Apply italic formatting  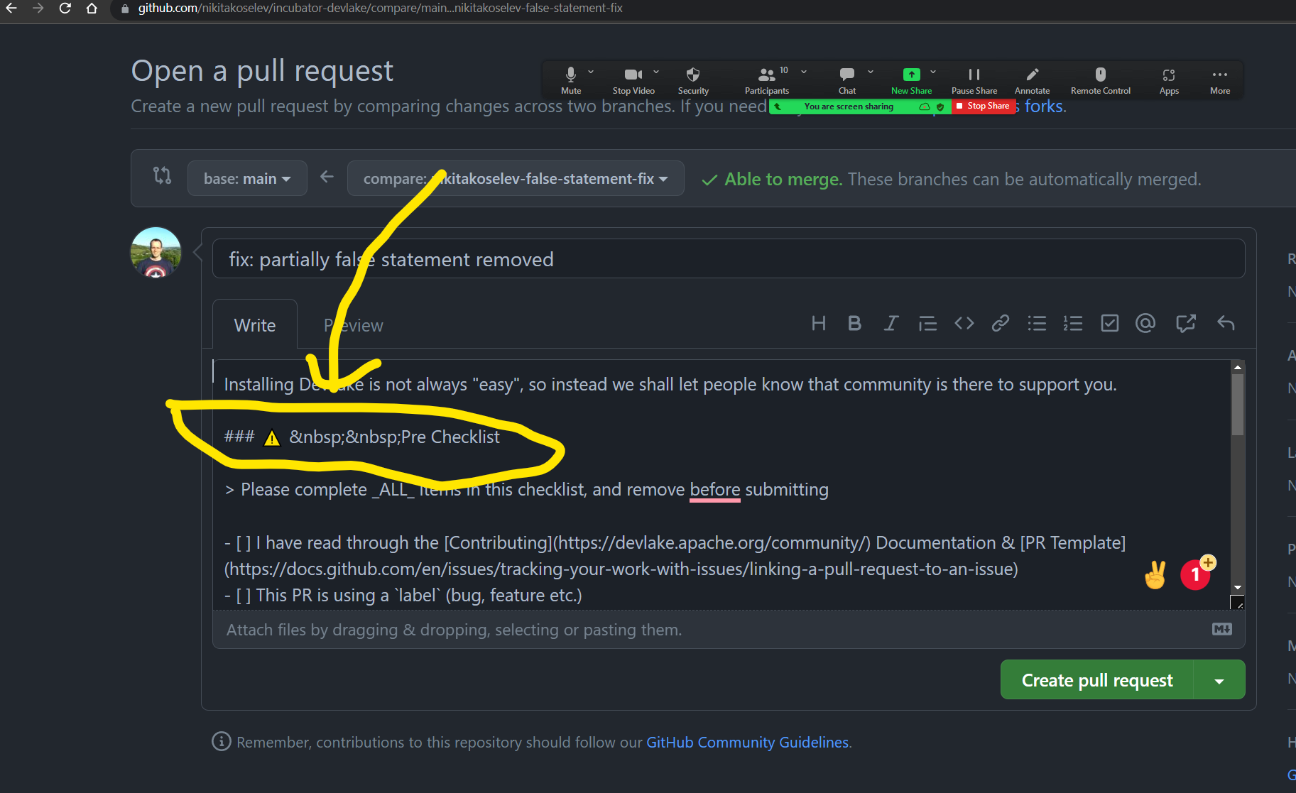[x=891, y=324]
